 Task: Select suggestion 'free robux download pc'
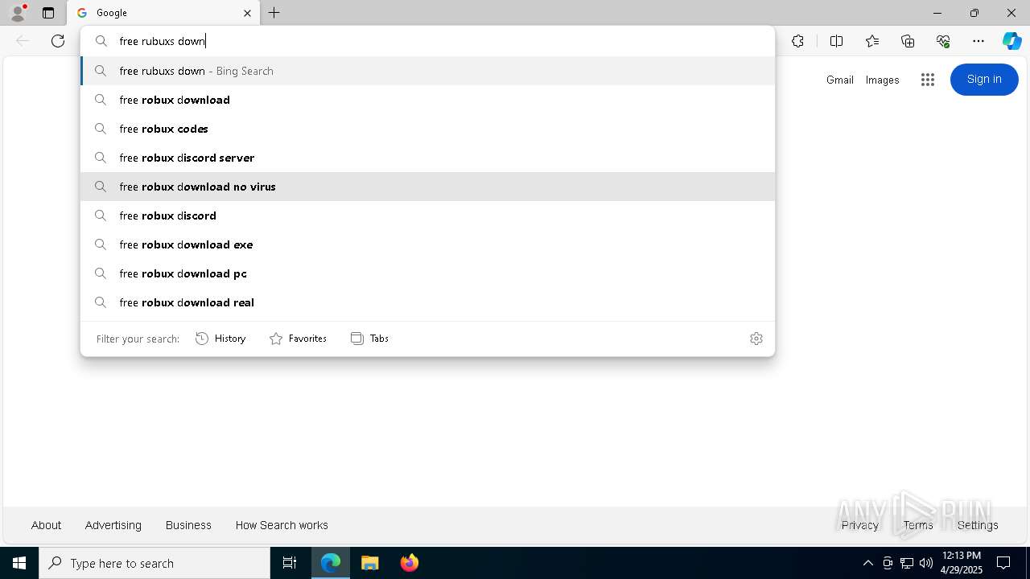tap(427, 273)
